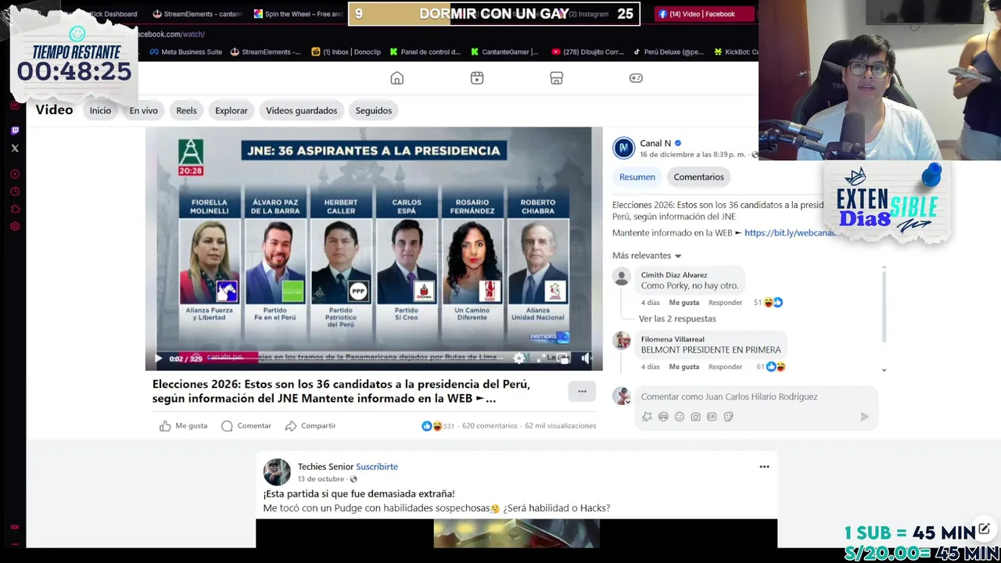The image size is (1001, 563).
Task: View reactions on Cimith's comment
Action: tap(768, 303)
